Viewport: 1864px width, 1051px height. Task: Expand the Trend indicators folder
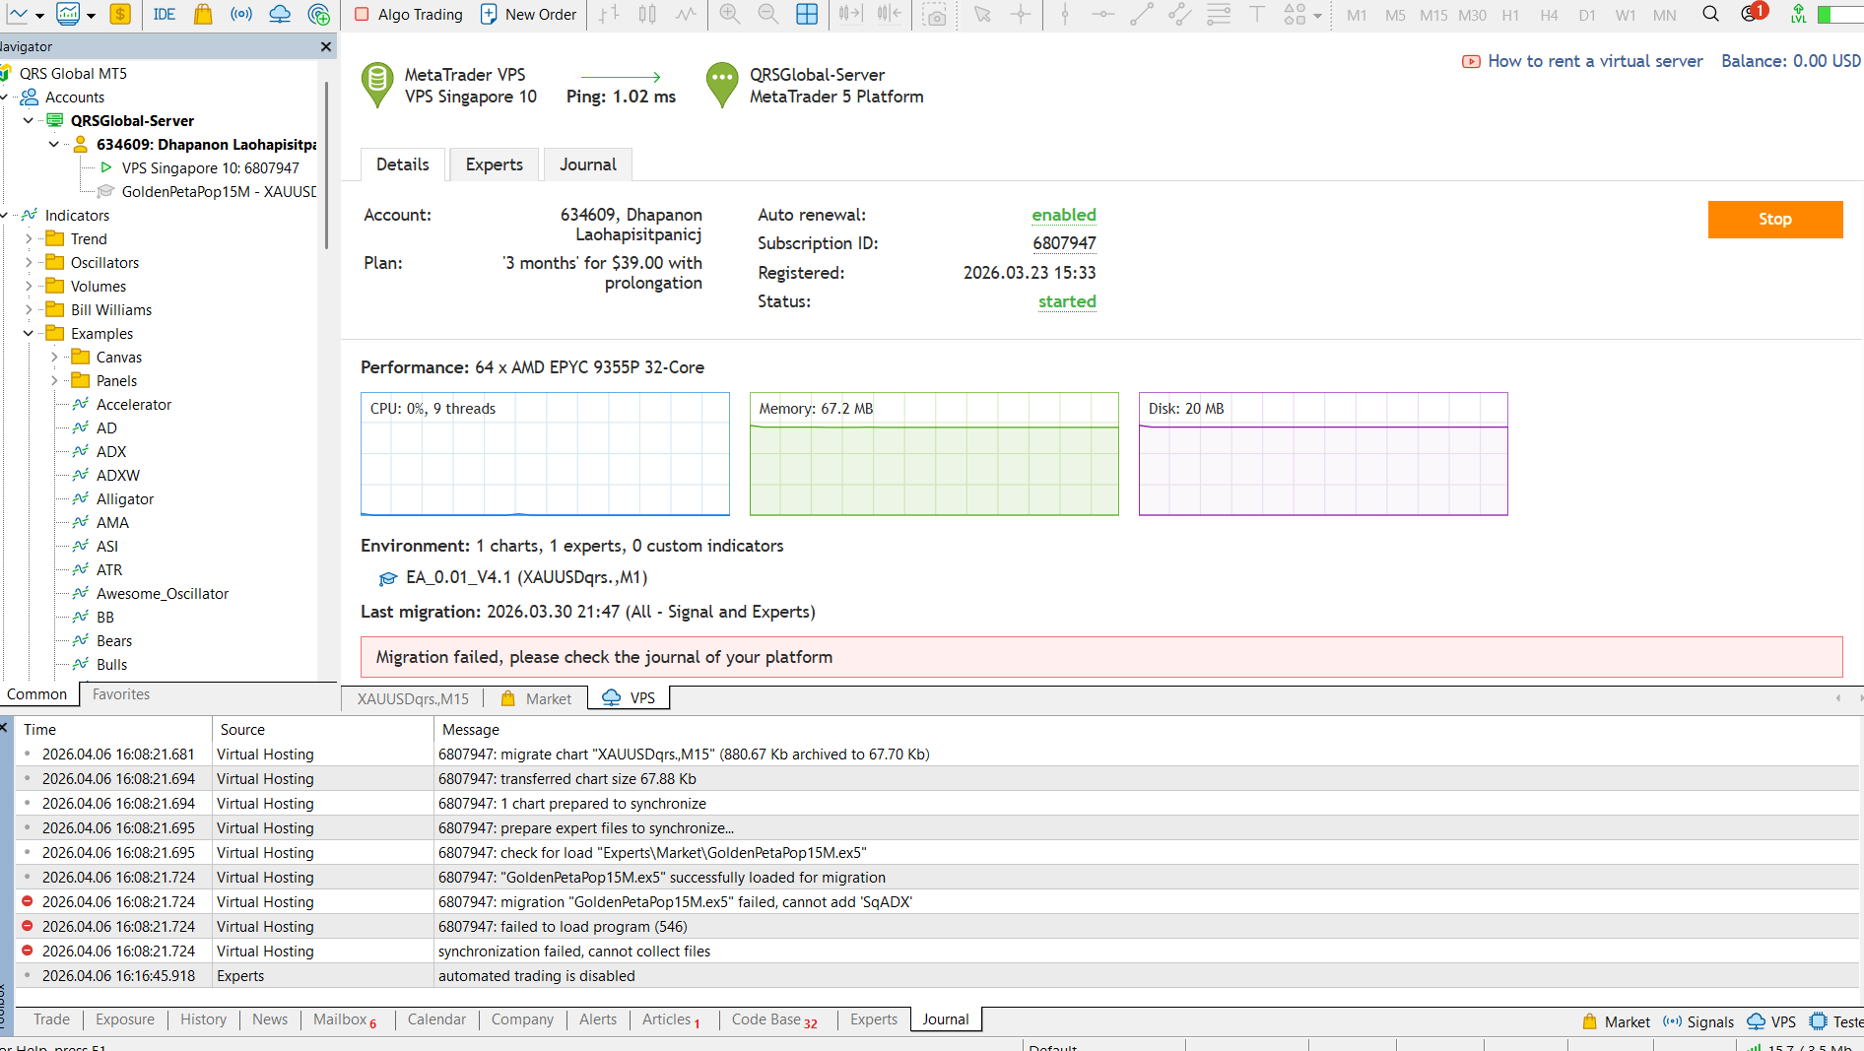coord(29,238)
